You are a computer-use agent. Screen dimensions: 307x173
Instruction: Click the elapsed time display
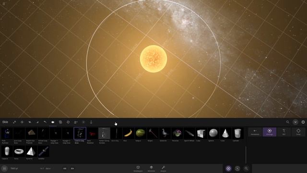(14, 169)
